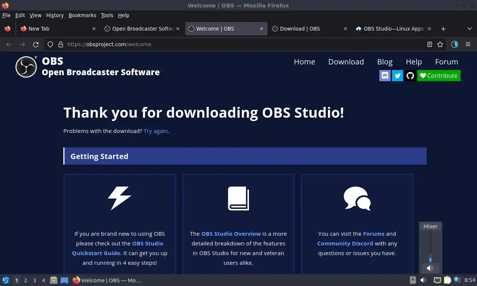Close the Download | OBS tab

(x=345, y=29)
